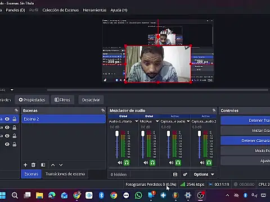
Task: Switch to the Escenas tab
Action: 31,174
